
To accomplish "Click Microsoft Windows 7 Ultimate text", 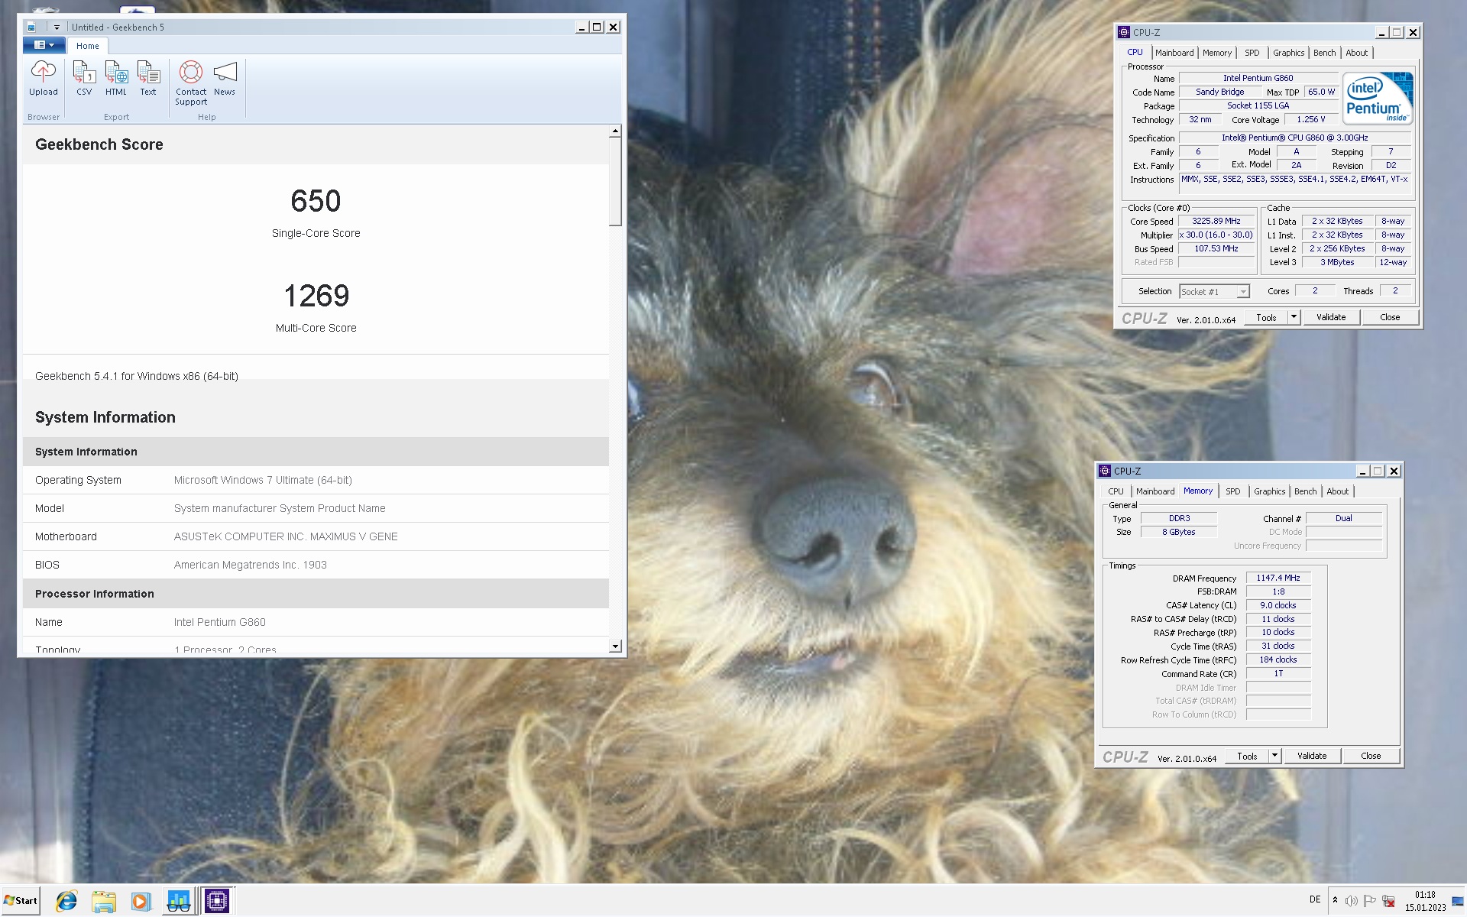I will [263, 480].
